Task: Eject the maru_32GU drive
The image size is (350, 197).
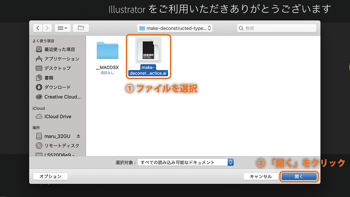Action: pyautogui.click(x=78, y=136)
